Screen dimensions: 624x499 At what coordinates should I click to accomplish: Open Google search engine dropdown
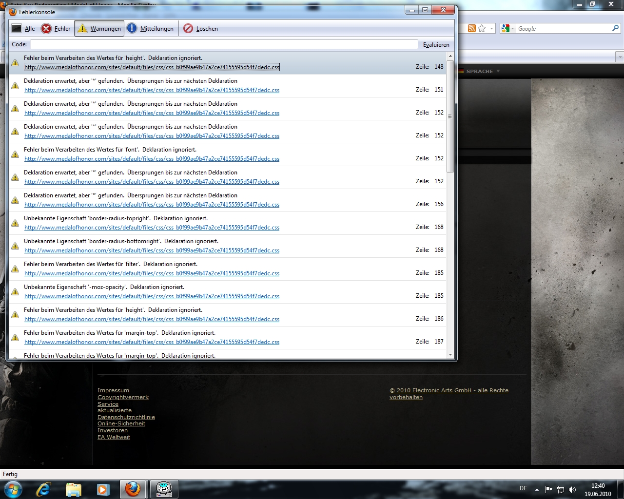pyautogui.click(x=507, y=29)
